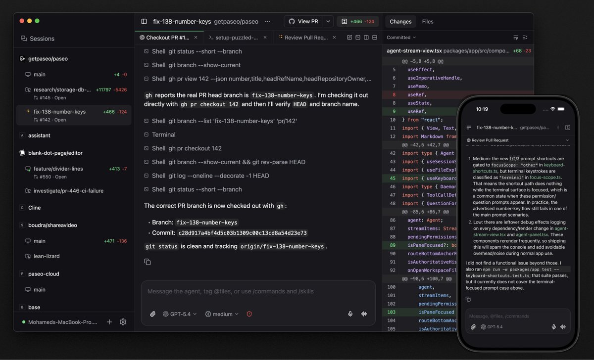Open the feature/divider-lines session
Viewport: 594px width, 360px height.
coord(73,173)
